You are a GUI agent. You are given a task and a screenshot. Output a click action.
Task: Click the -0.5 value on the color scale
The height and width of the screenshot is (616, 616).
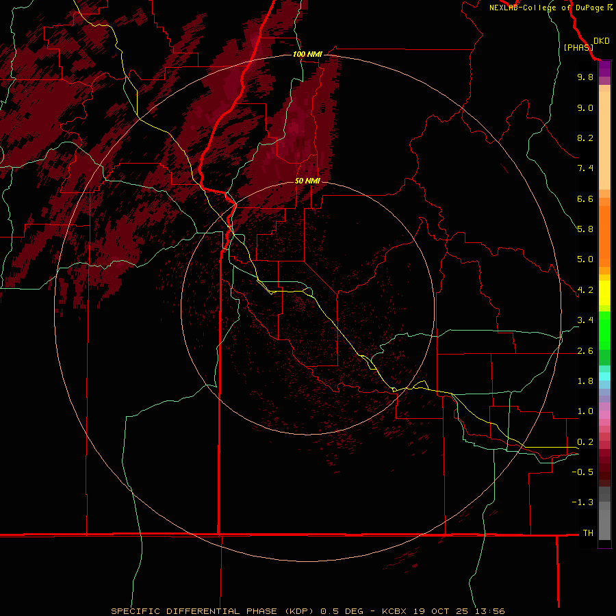coord(582,472)
